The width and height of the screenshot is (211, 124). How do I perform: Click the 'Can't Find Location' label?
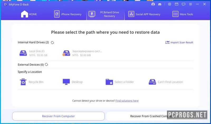(170, 82)
